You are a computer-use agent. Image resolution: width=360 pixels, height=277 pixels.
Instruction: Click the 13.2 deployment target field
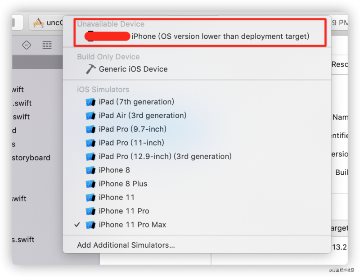pos(339,247)
